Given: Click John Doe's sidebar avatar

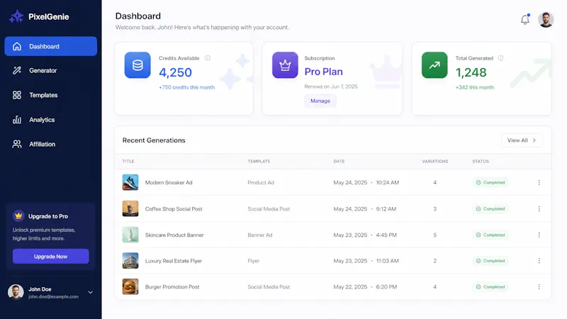Looking at the screenshot, I should point(16,292).
